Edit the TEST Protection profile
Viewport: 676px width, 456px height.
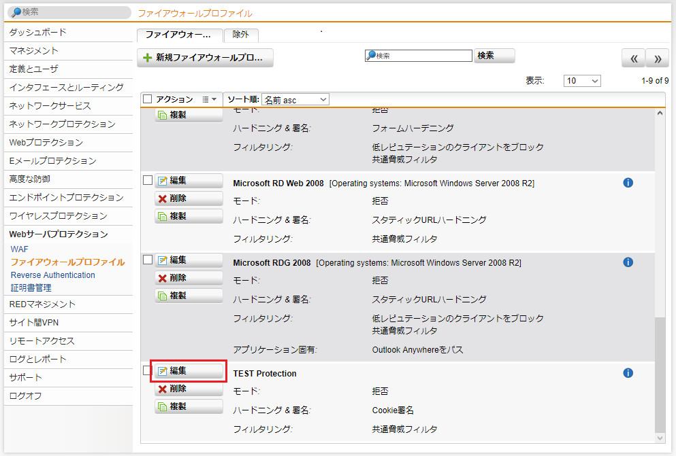coord(189,371)
